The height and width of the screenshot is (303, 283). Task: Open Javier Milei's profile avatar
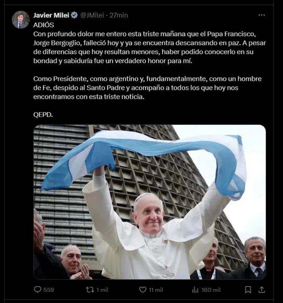[21, 20]
